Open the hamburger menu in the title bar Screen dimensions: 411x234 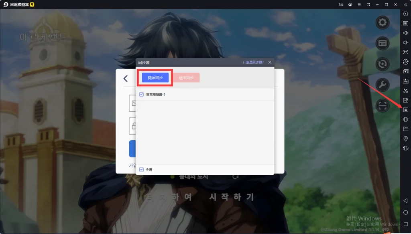359,4
